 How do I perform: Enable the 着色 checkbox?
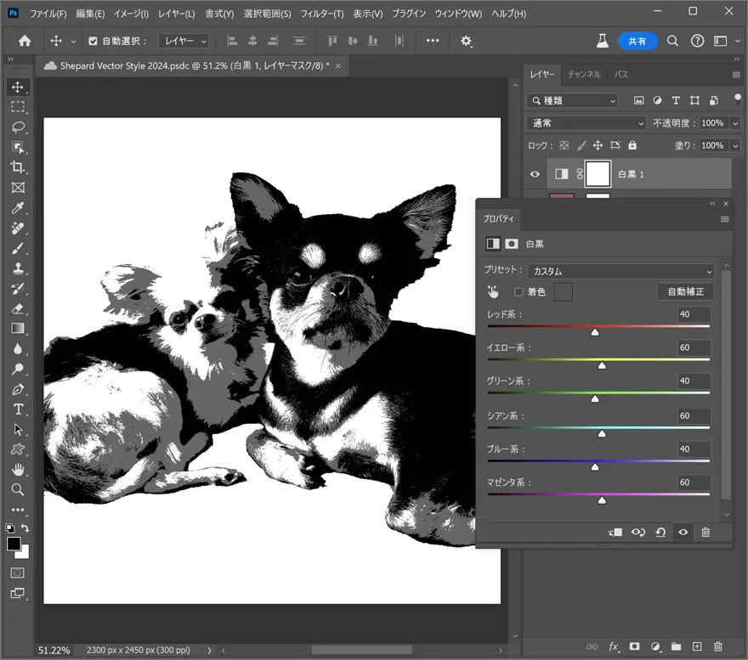tap(518, 292)
